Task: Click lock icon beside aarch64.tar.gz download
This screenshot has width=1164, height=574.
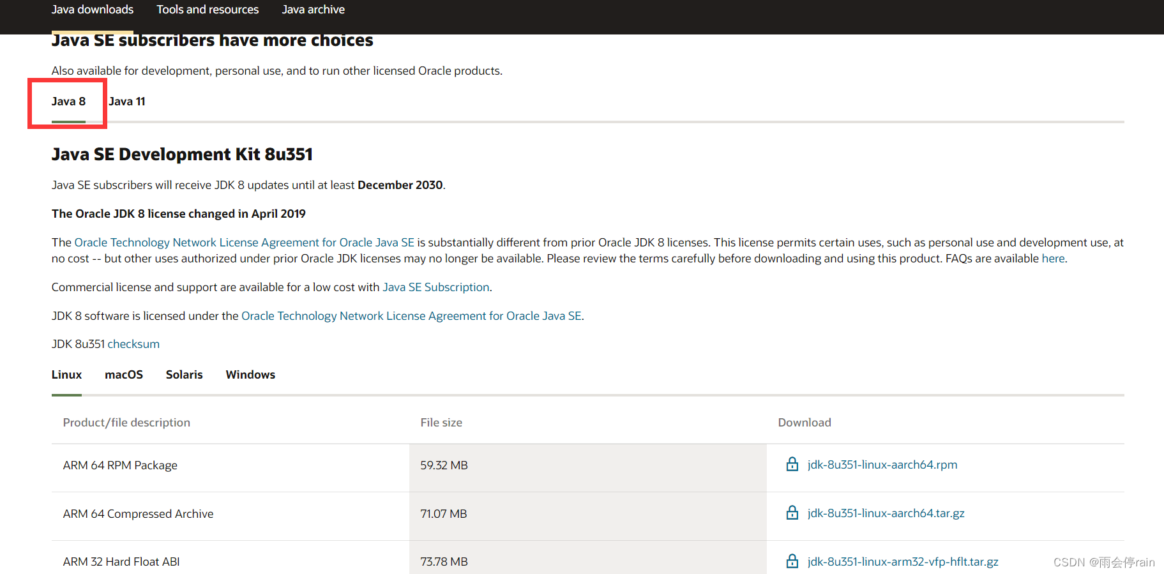Action: (792, 513)
